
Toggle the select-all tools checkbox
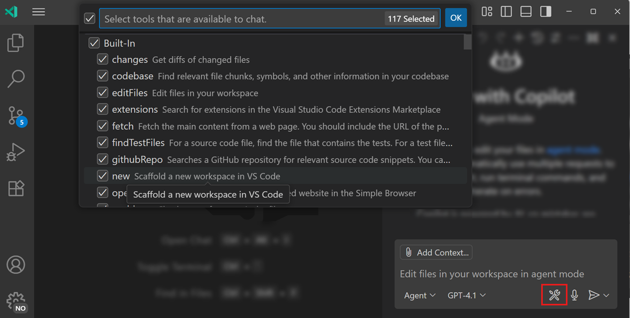click(x=90, y=18)
